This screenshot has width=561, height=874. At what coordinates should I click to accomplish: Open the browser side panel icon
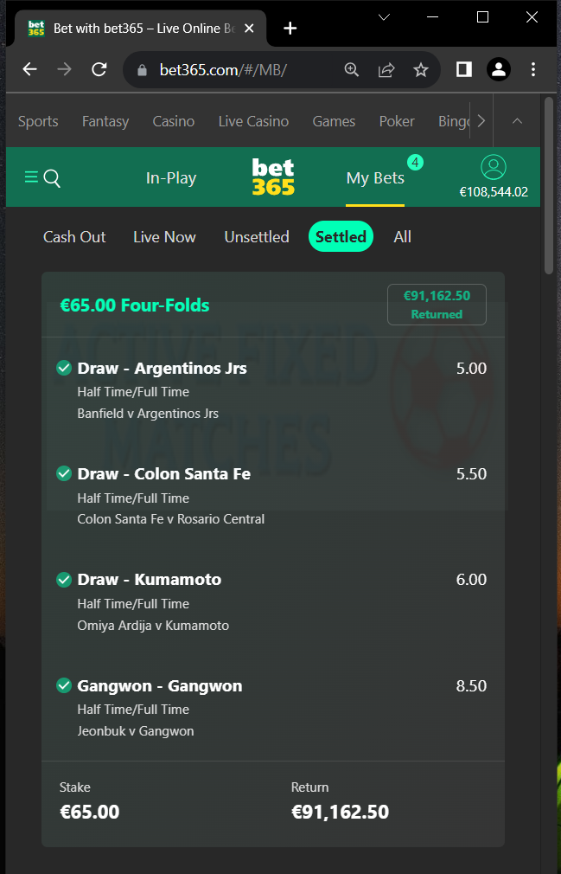click(x=463, y=69)
